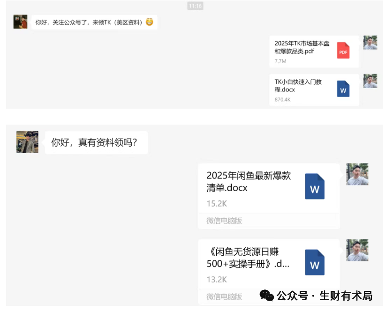This screenshot has width=385, height=311.
Task: Click the 11:16 timestamp at the top
Action: (195, 6)
